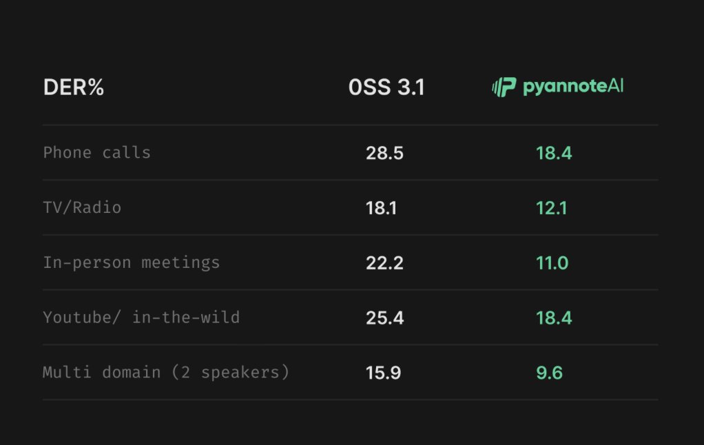Click the 18.1 value for TV/Radio
The image size is (704, 445).
click(x=381, y=208)
